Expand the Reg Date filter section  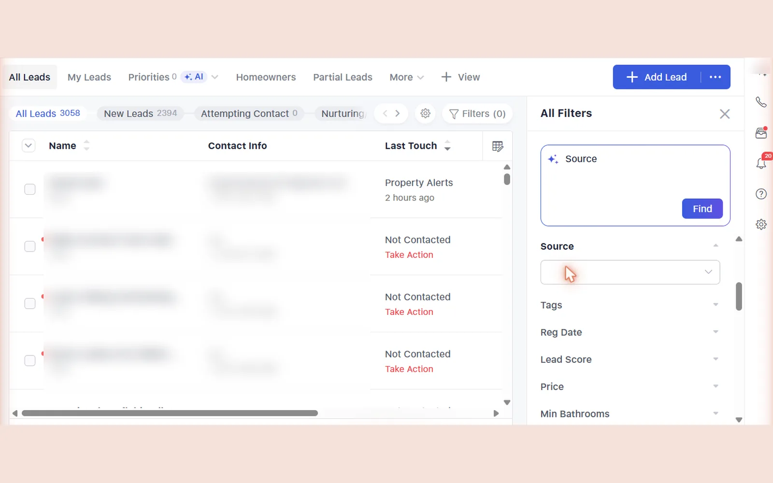click(x=716, y=332)
